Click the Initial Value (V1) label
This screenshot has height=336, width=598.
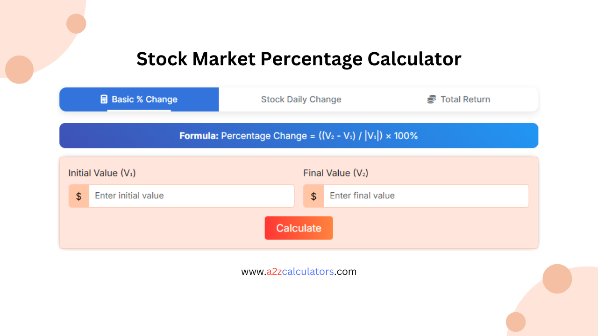click(102, 173)
